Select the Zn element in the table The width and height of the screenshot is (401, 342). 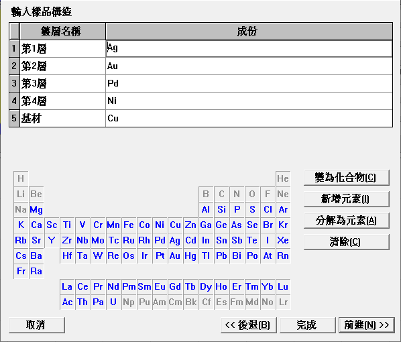(x=190, y=225)
